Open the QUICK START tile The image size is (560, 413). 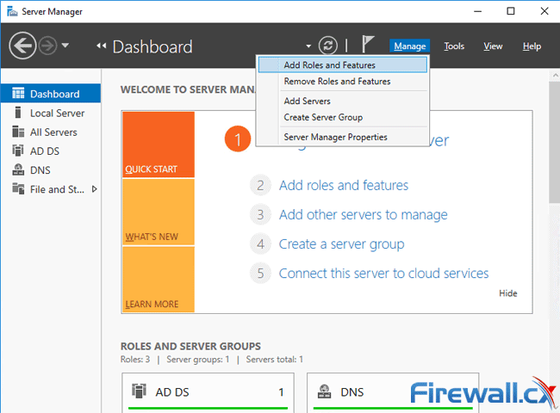pyautogui.click(x=159, y=145)
